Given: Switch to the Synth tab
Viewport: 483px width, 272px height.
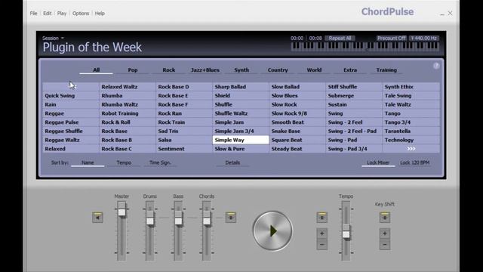Looking at the screenshot, I should [x=241, y=70].
